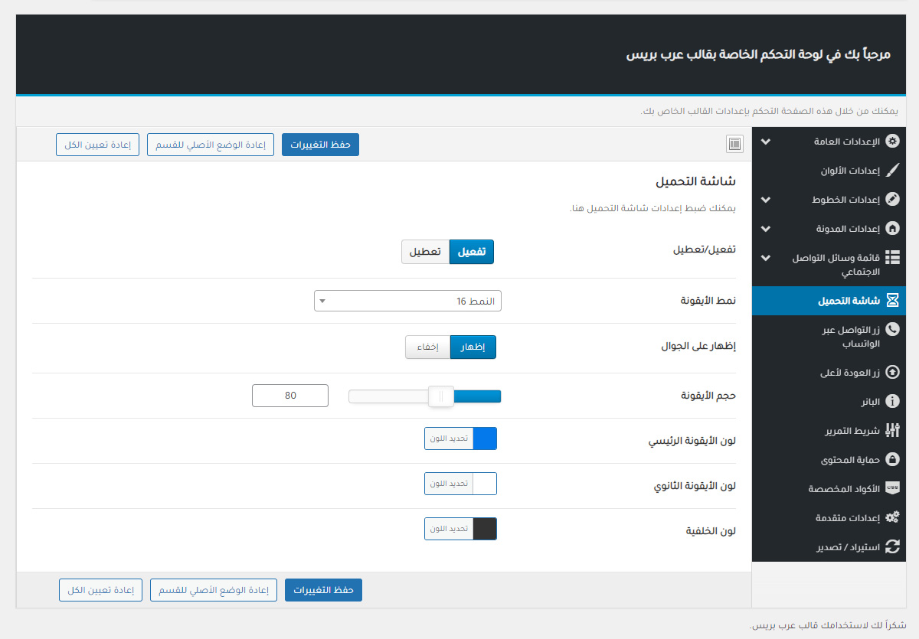Click the expand-all sections icon in the top bar
The height and width of the screenshot is (639, 919).
(x=734, y=144)
